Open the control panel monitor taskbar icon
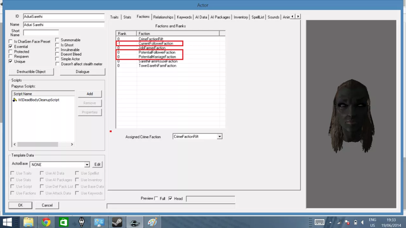This screenshot has height=228, width=406. [x=99, y=222]
